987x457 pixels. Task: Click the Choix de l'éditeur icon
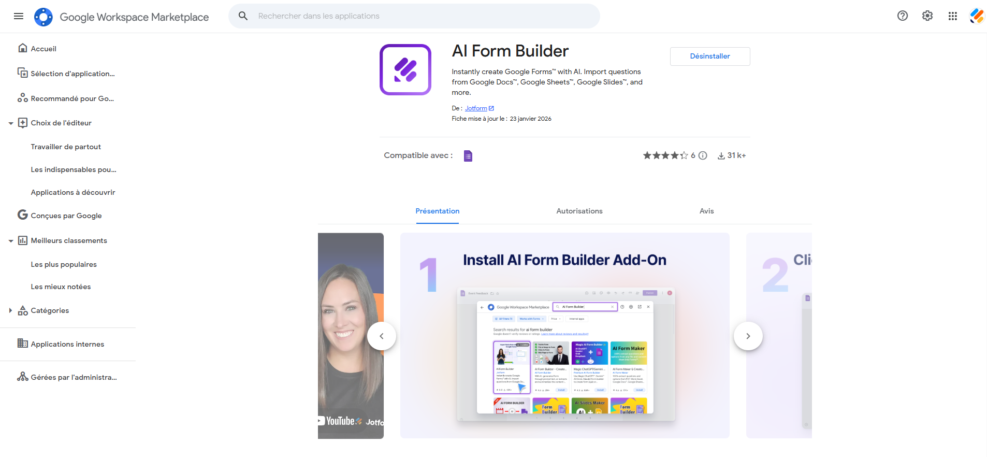point(23,123)
